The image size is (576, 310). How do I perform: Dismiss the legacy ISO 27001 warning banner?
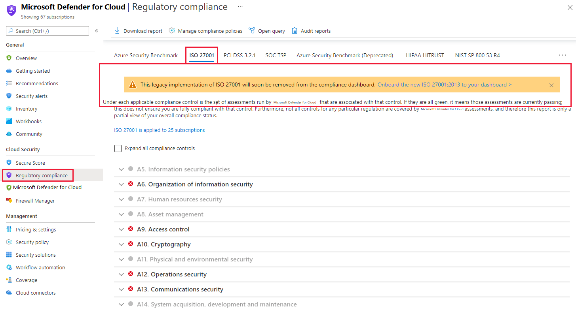551,85
